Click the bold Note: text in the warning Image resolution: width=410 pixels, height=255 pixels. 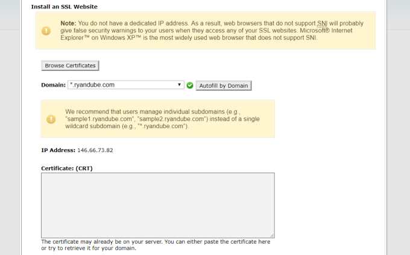pyautogui.click(x=68, y=22)
